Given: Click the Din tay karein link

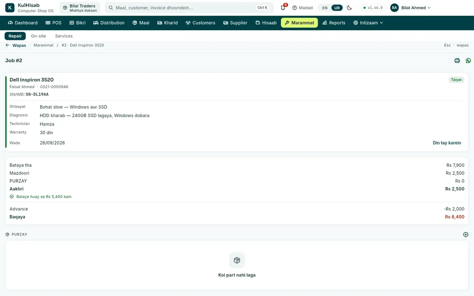Looking at the screenshot, I should (x=447, y=143).
